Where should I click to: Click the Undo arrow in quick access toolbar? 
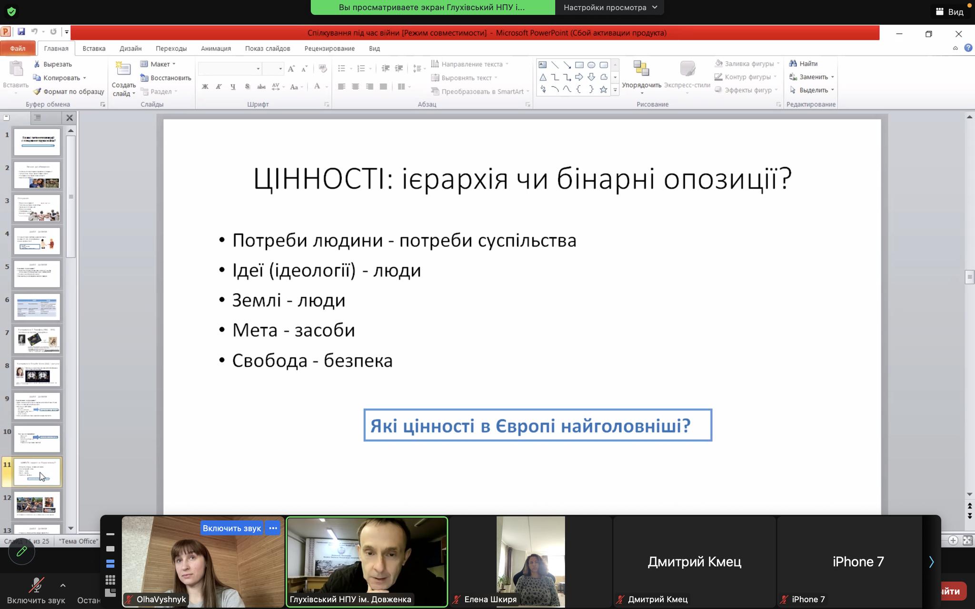[x=34, y=32]
